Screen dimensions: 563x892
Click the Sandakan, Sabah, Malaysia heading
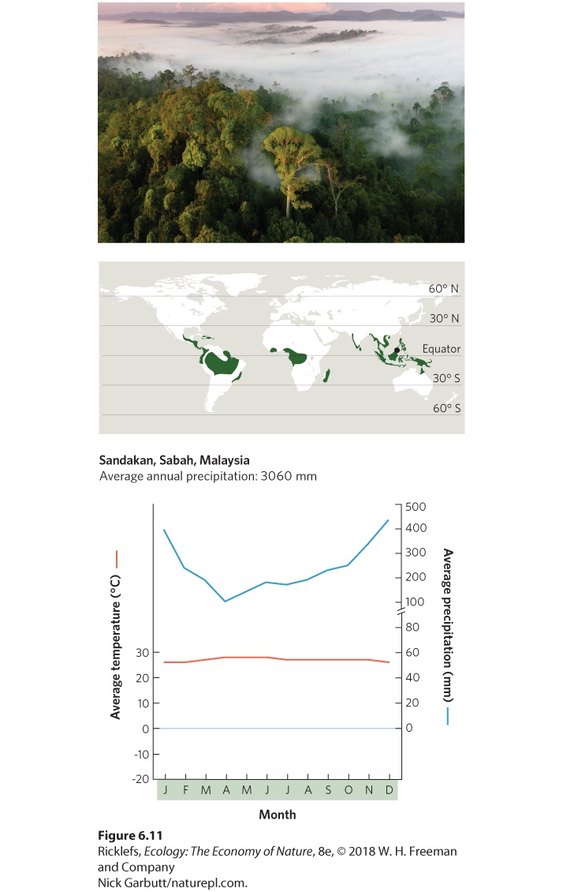tap(174, 459)
